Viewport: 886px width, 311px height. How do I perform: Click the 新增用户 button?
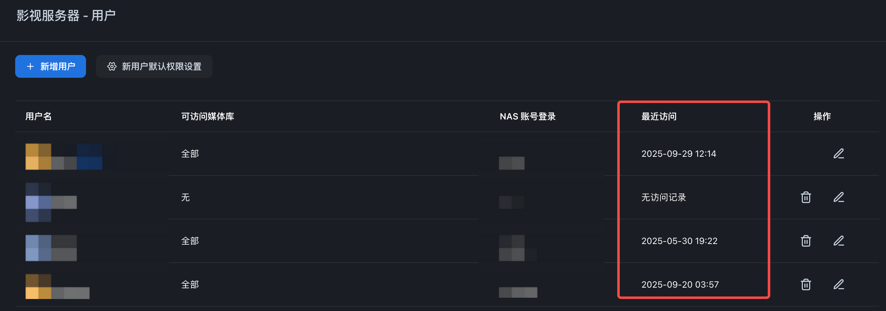pos(51,66)
